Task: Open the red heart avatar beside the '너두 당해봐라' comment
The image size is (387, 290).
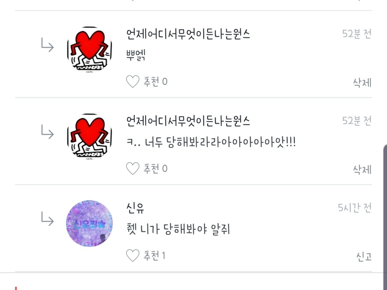Action: 90,136
